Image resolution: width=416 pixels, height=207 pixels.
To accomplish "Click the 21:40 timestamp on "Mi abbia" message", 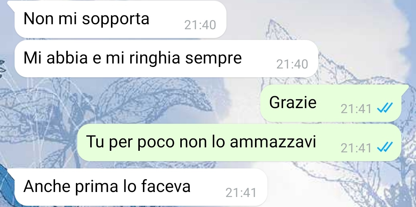I will tap(292, 64).
